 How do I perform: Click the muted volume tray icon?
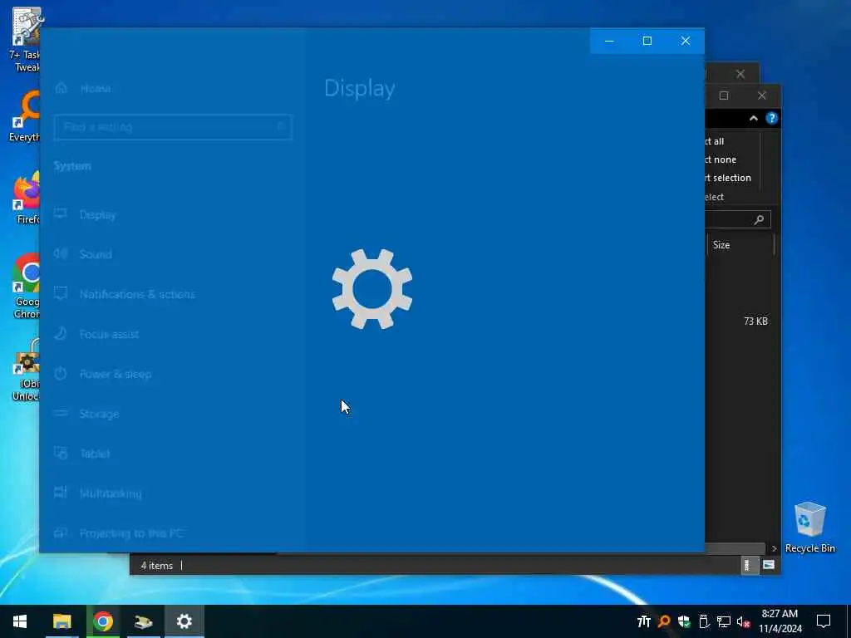(x=744, y=621)
